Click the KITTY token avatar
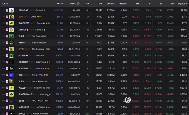 click(x=11, y=49)
